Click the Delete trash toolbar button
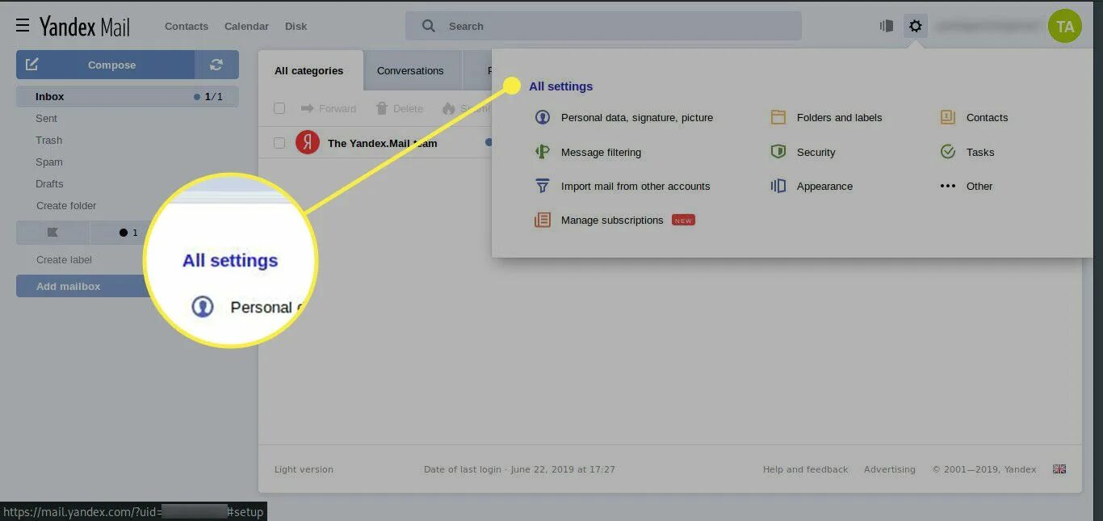Viewport: 1103px width, 521px height. 399,108
